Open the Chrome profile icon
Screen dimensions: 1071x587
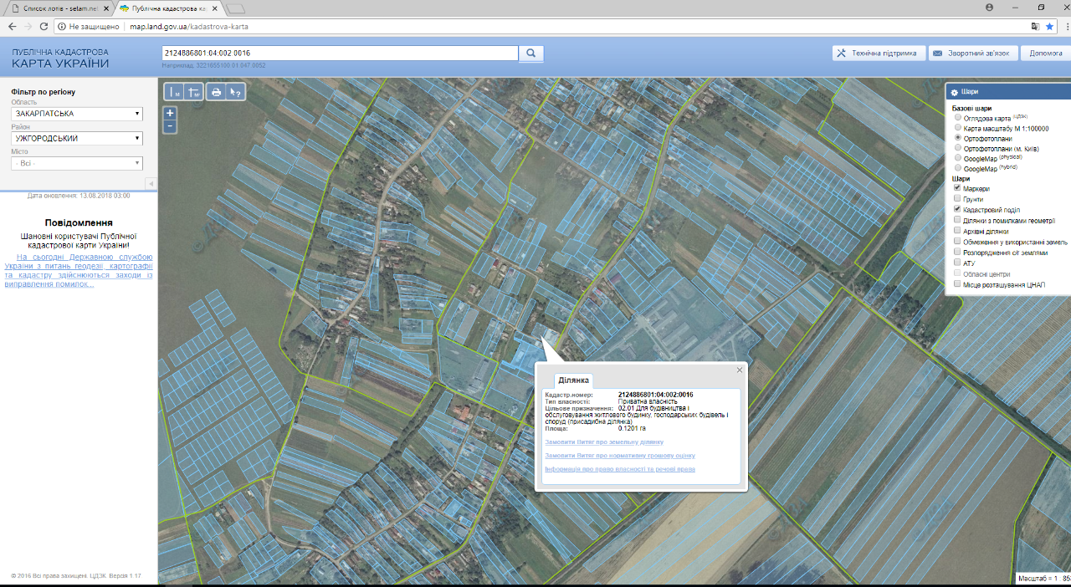pyautogui.click(x=990, y=7)
